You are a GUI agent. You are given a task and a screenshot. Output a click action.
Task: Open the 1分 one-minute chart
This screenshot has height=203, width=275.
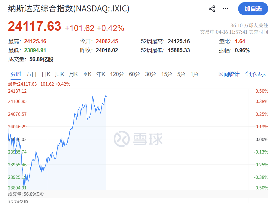[x=194, y=74]
